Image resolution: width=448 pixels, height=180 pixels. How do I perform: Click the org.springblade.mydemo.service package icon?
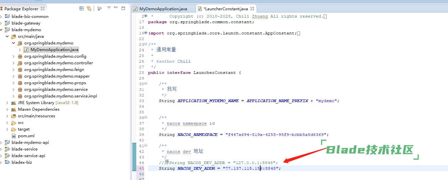point(20,89)
